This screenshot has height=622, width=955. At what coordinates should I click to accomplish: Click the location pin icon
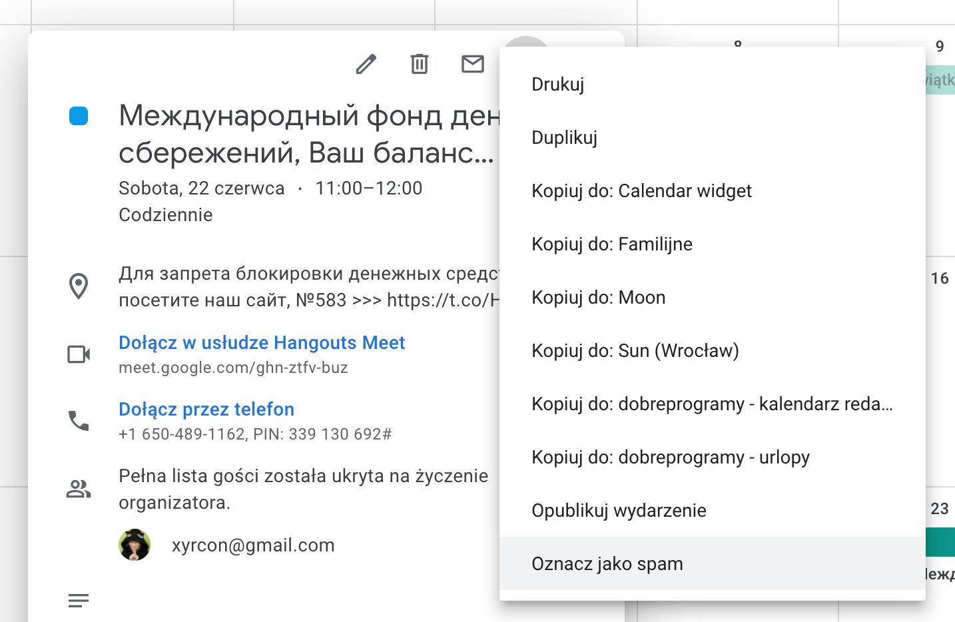[x=79, y=286]
